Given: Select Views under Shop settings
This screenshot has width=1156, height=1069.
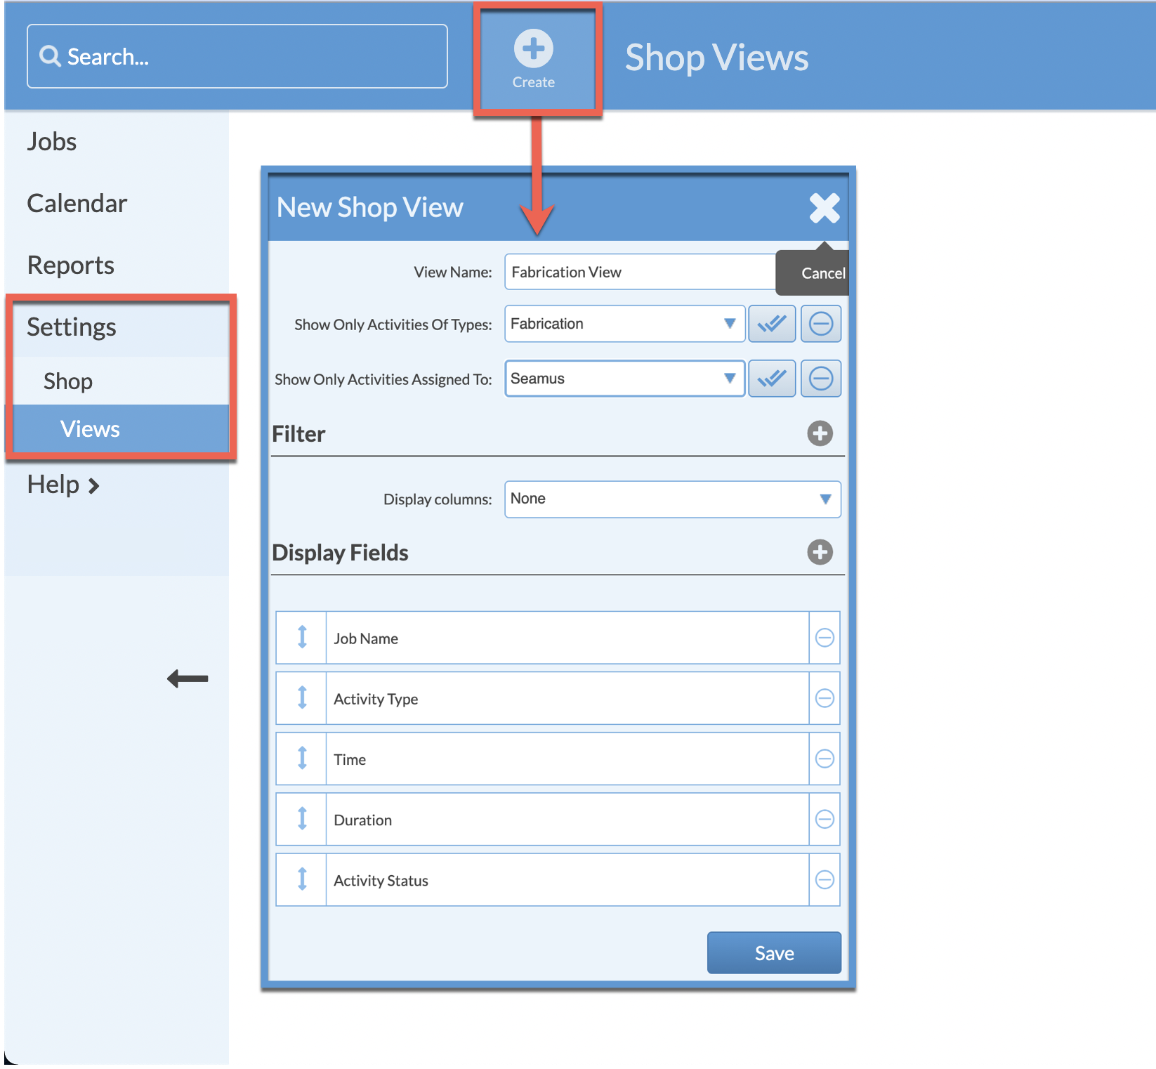Looking at the screenshot, I should (x=89, y=428).
